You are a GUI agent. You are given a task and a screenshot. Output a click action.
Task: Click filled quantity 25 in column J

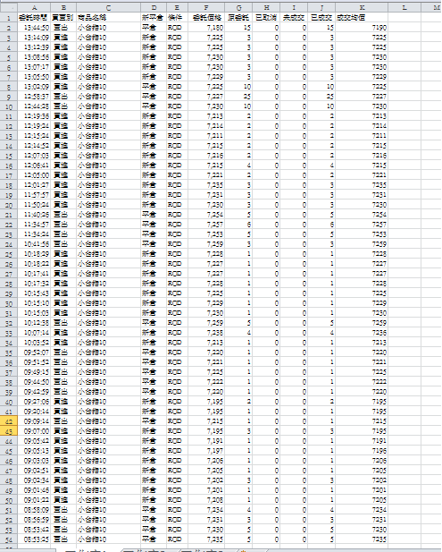(321, 97)
